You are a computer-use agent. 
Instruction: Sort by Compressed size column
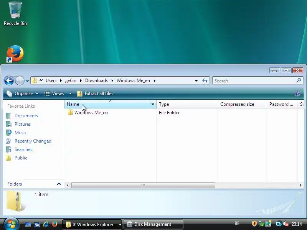[x=243, y=104]
